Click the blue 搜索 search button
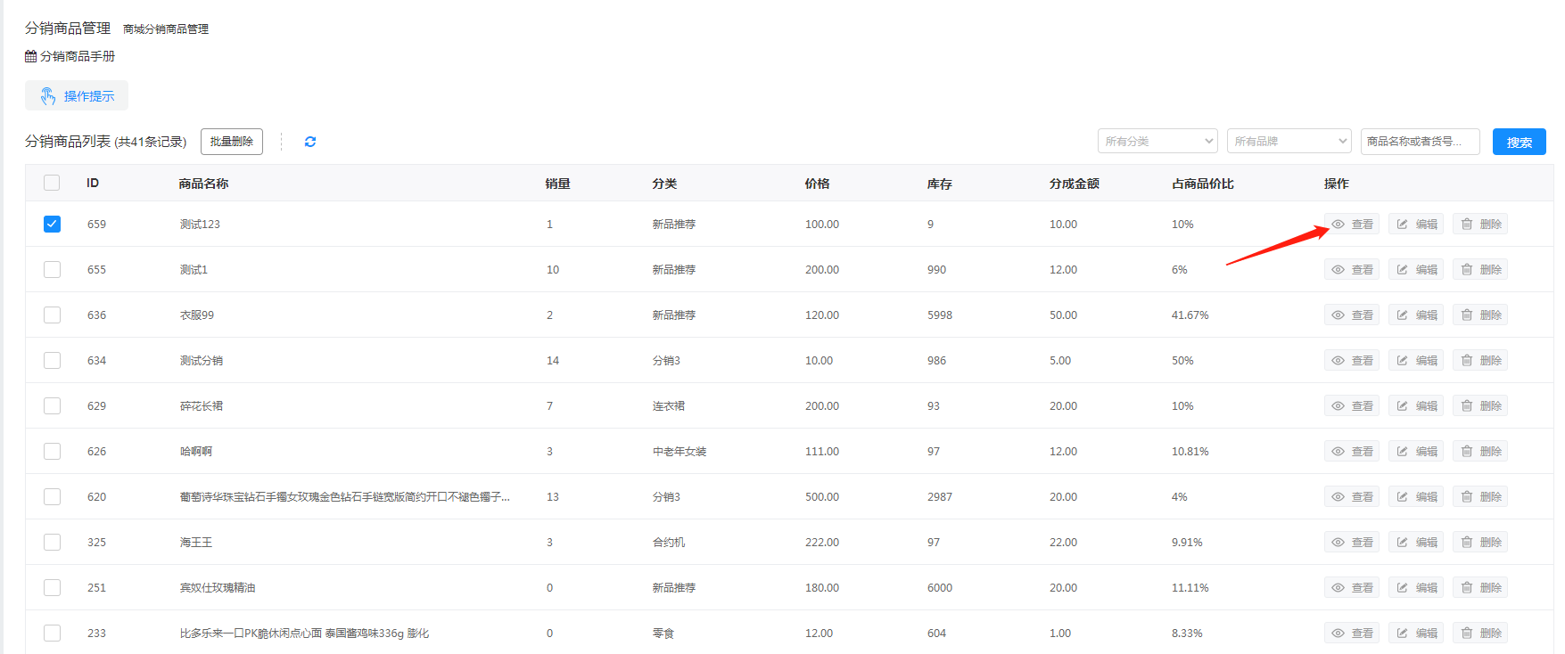Viewport: 1565px width, 654px height. [1519, 142]
